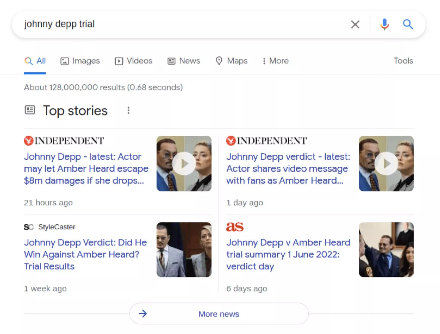Open 'Johnny Depp verdict - latest' article
The image size is (440, 334).
pos(288,169)
